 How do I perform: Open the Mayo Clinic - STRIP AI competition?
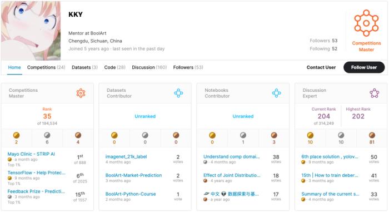click(31, 154)
